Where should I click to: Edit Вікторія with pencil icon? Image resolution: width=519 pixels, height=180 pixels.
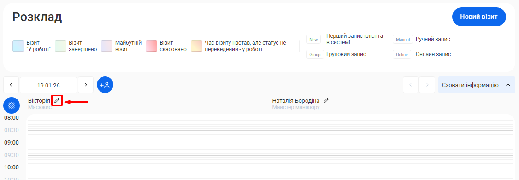(57, 100)
